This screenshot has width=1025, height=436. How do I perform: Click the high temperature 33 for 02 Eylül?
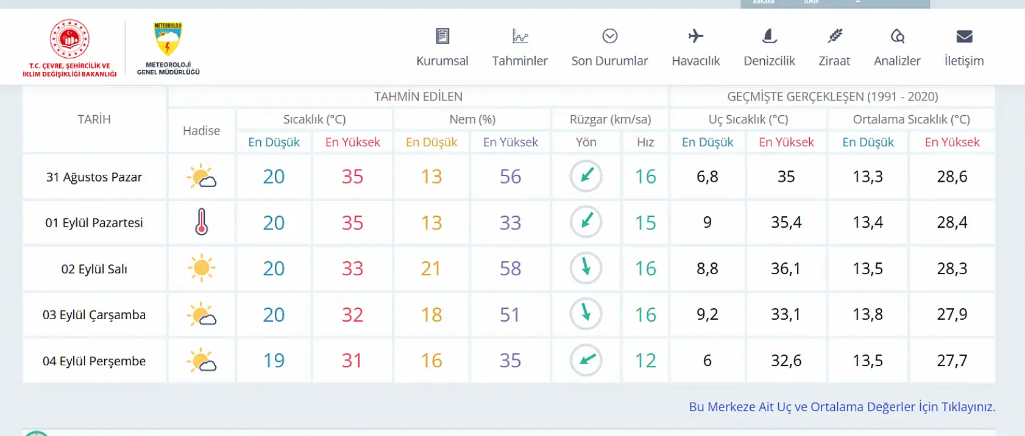click(x=352, y=269)
